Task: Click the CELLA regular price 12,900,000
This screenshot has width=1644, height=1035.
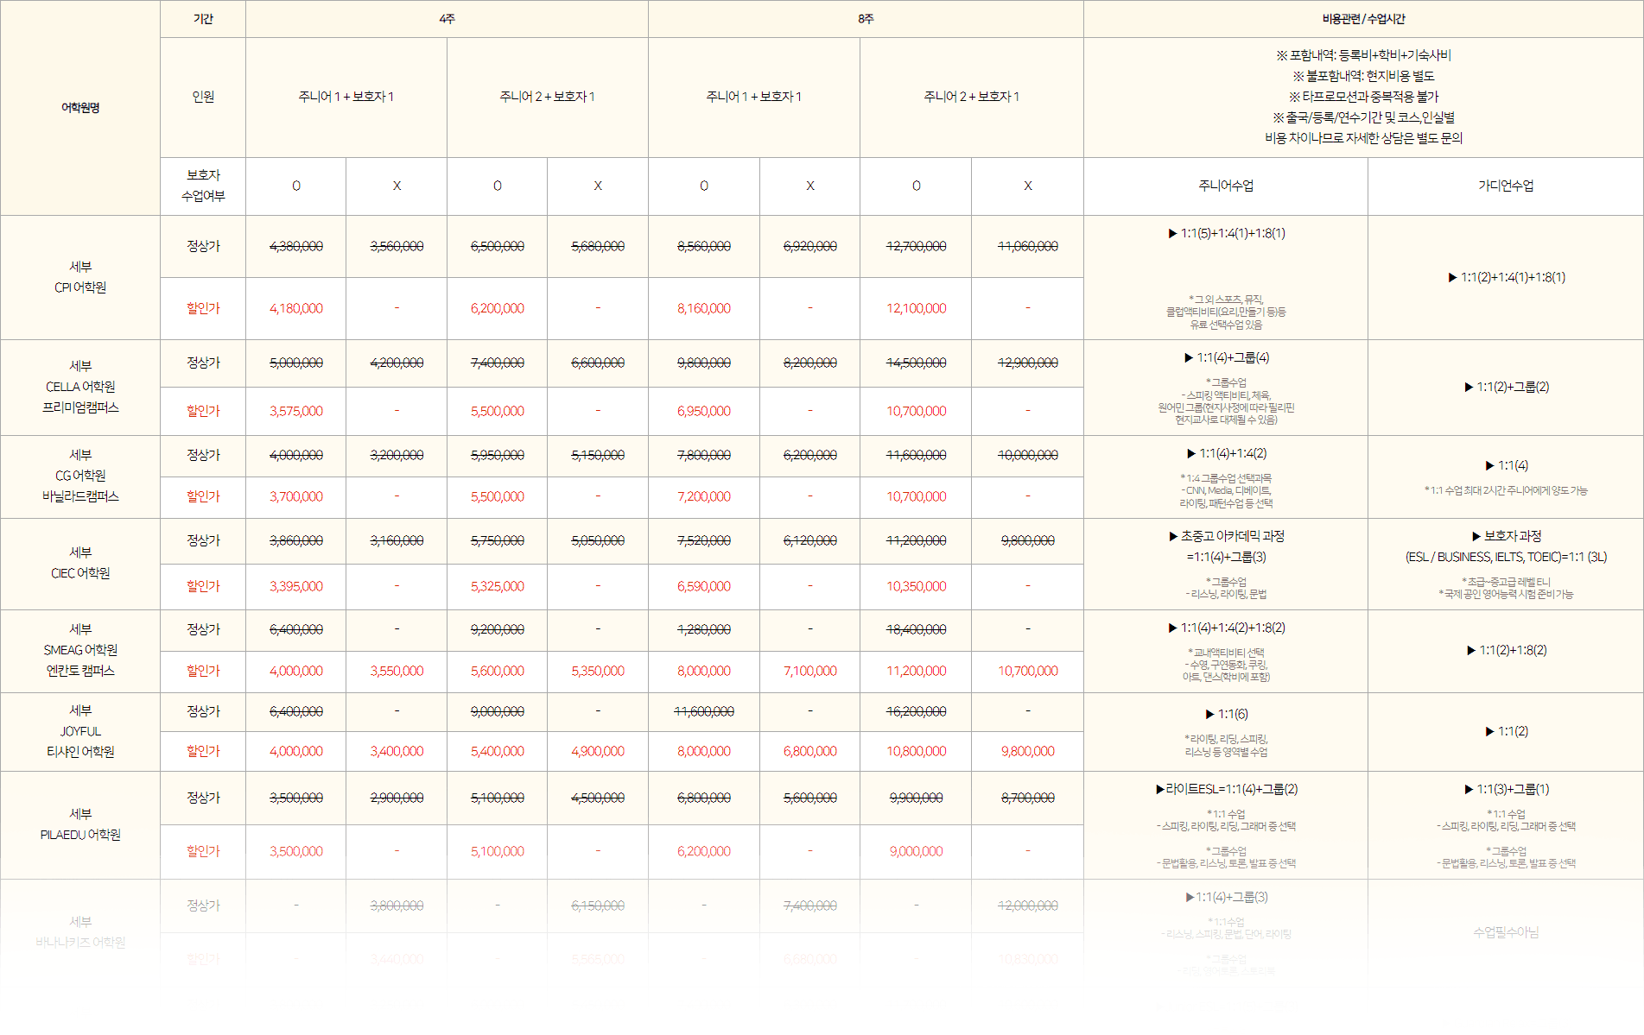Action: [1028, 363]
